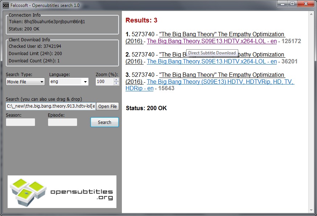Click the Open File button
Screen dimensions: 317x216
click(x=108, y=106)
